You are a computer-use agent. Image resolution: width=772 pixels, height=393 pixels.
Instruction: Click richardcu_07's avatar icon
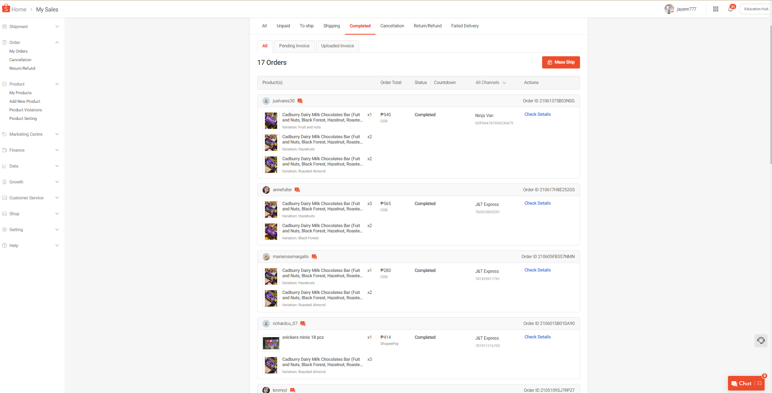(x=266, y=324)
